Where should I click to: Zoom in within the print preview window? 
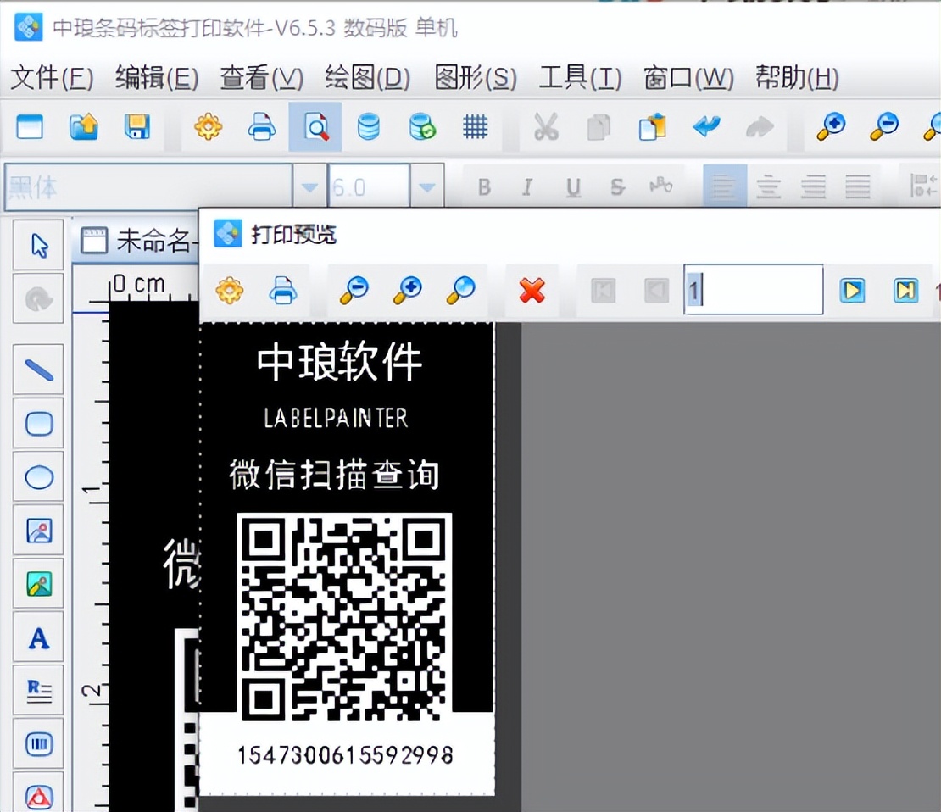pyautogui.click(x=408, y=291)
